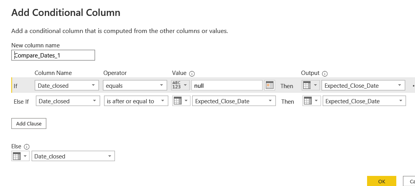This screenshot has height=186, width=415.
Task: Open Operator dropdown showing equals
Action: point(135,85)
